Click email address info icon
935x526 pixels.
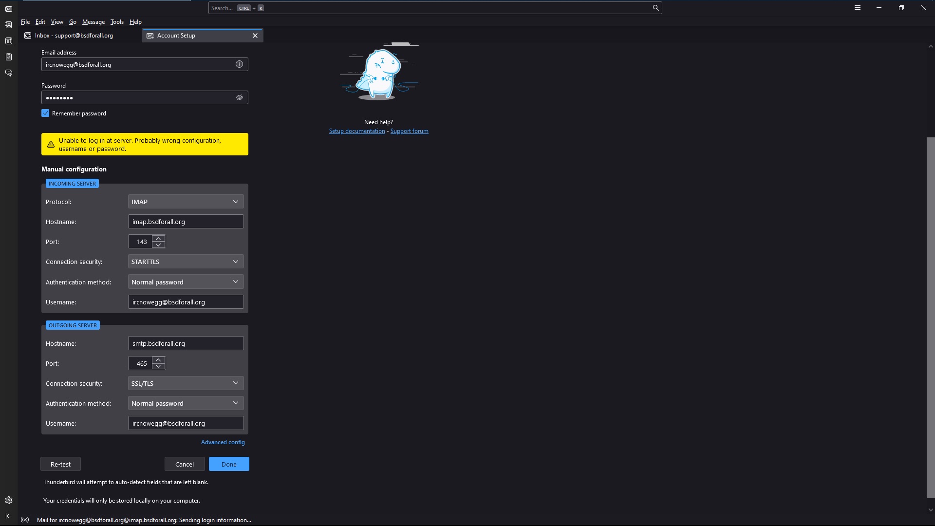click(239, 64)
